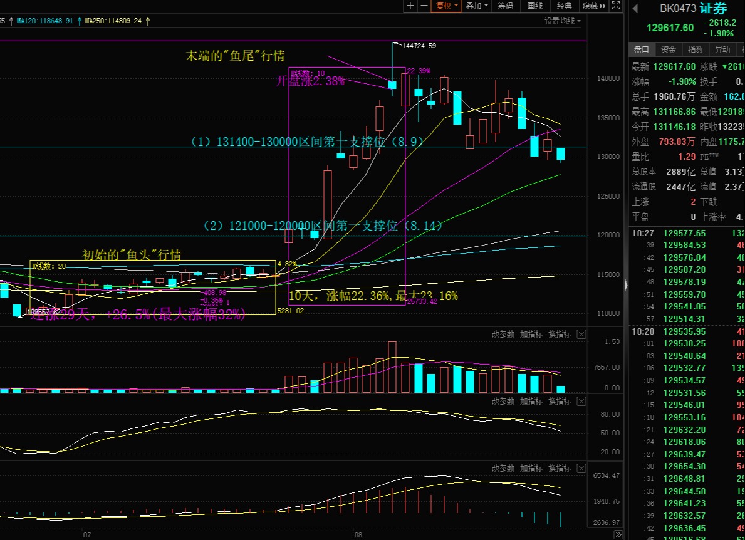745x540 pixels.
Task: Click 加指标 in volume indicator panel
Action: (x=531, y=335)
